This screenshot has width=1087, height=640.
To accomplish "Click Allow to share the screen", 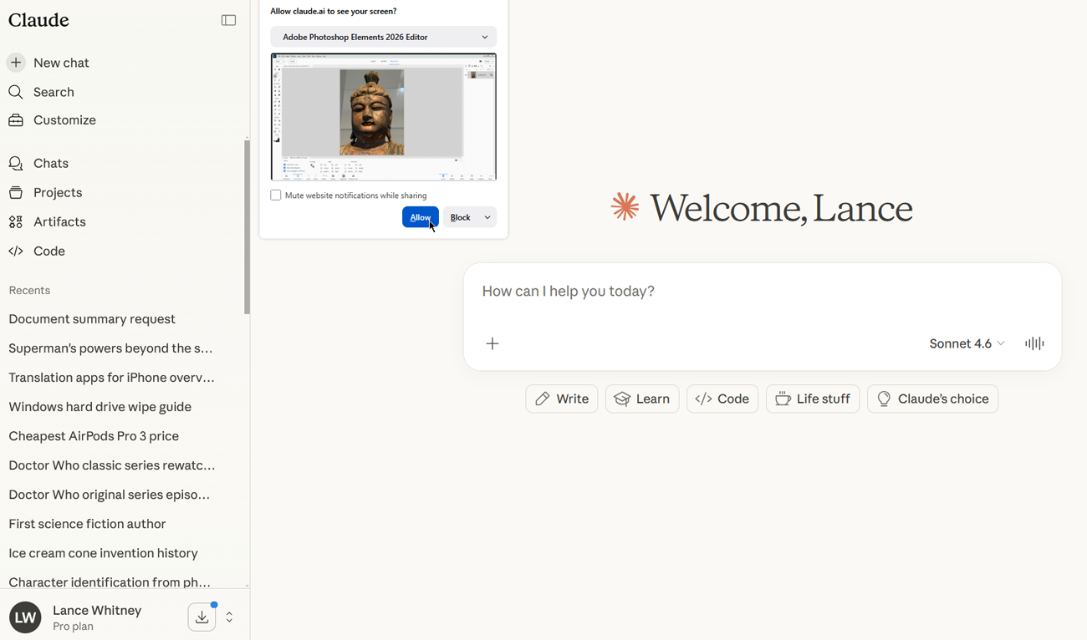I will [x=420, y=217].
